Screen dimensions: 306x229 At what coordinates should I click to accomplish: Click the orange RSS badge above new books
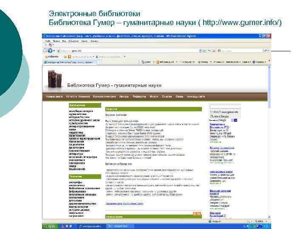pyautogui.click(x=197, y=214)
